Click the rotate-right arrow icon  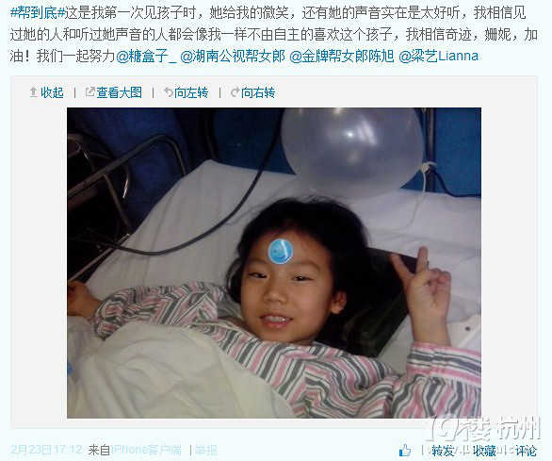coord(235,92)
